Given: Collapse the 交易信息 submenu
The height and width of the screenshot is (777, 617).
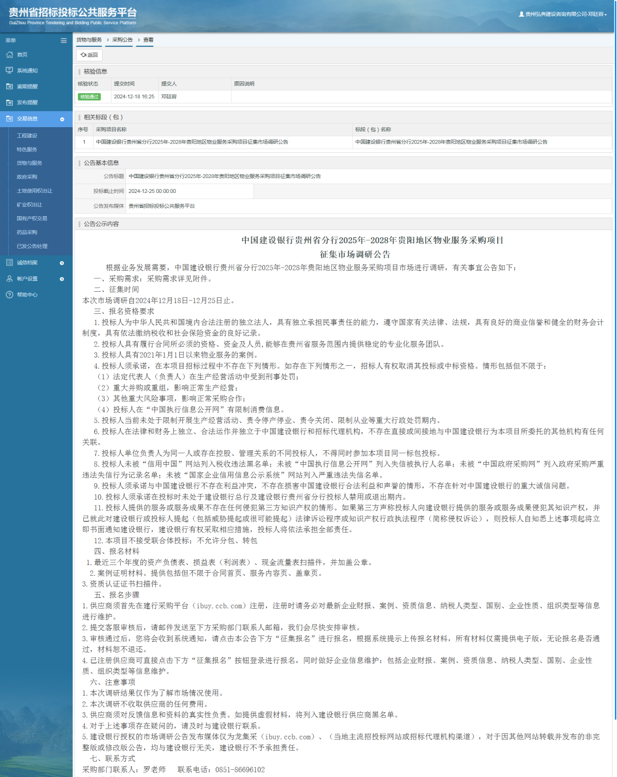Looking at the screenshot, I should click(63, 118).
